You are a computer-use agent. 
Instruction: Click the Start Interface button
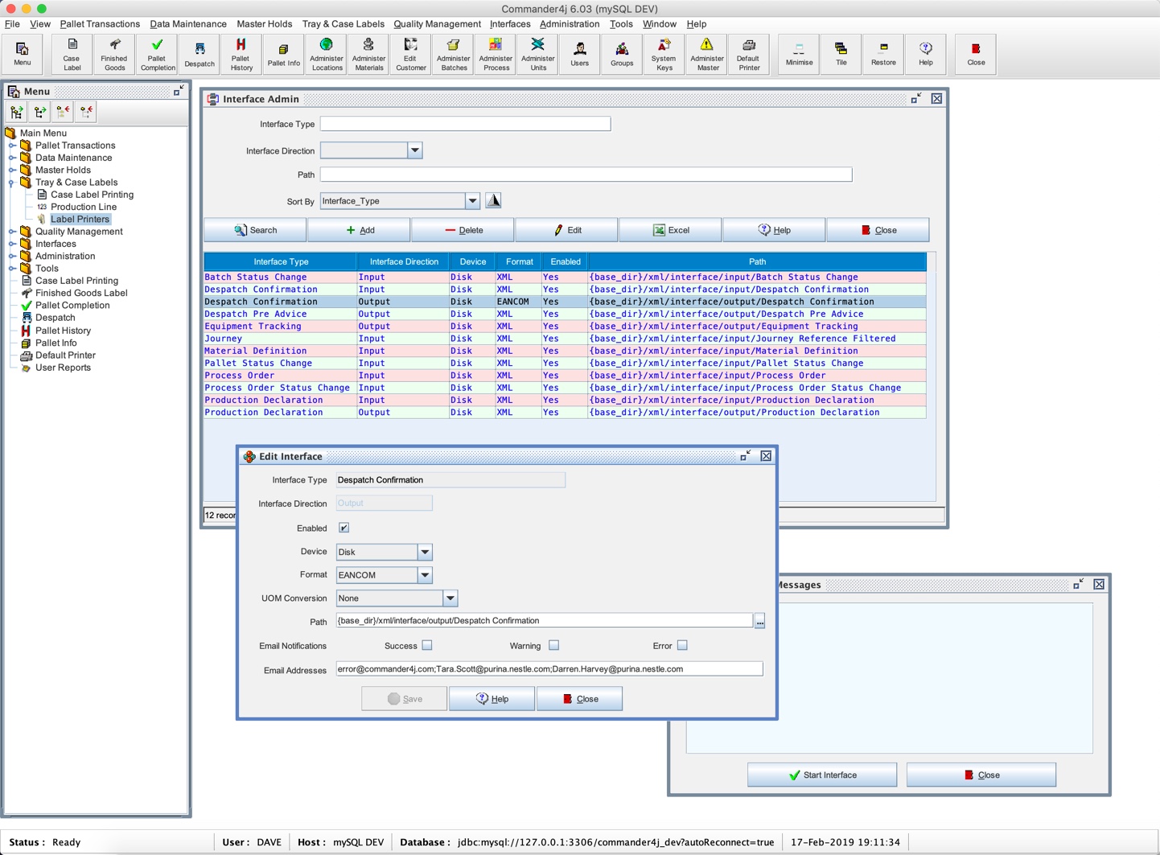pos(821,775)
